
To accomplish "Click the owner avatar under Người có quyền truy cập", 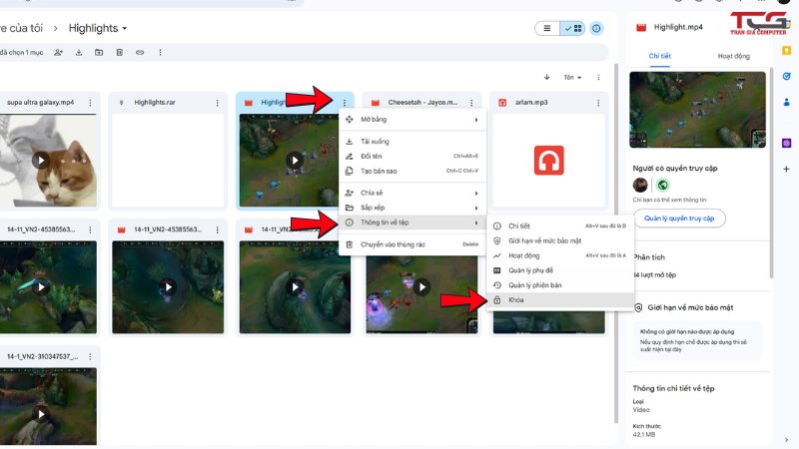I will pyautogui.click(x=640, y=185).
